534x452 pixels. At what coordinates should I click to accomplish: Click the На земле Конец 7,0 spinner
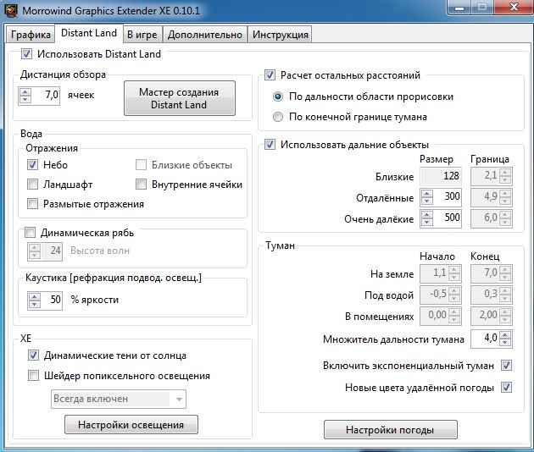tap(492, 273)
